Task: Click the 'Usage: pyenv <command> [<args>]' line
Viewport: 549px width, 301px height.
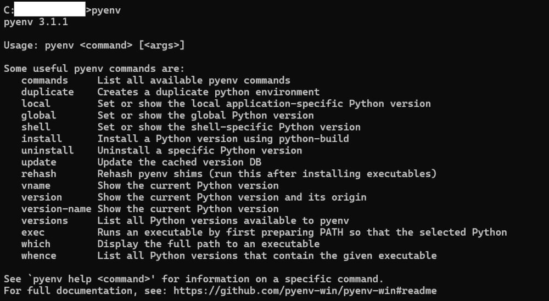Action: (94, 46)
